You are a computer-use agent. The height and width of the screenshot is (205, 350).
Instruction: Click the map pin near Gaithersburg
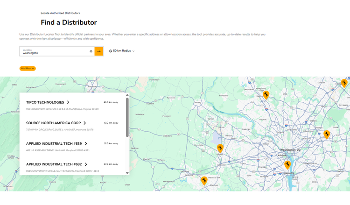pyautogui.click(x=266, y=95)
